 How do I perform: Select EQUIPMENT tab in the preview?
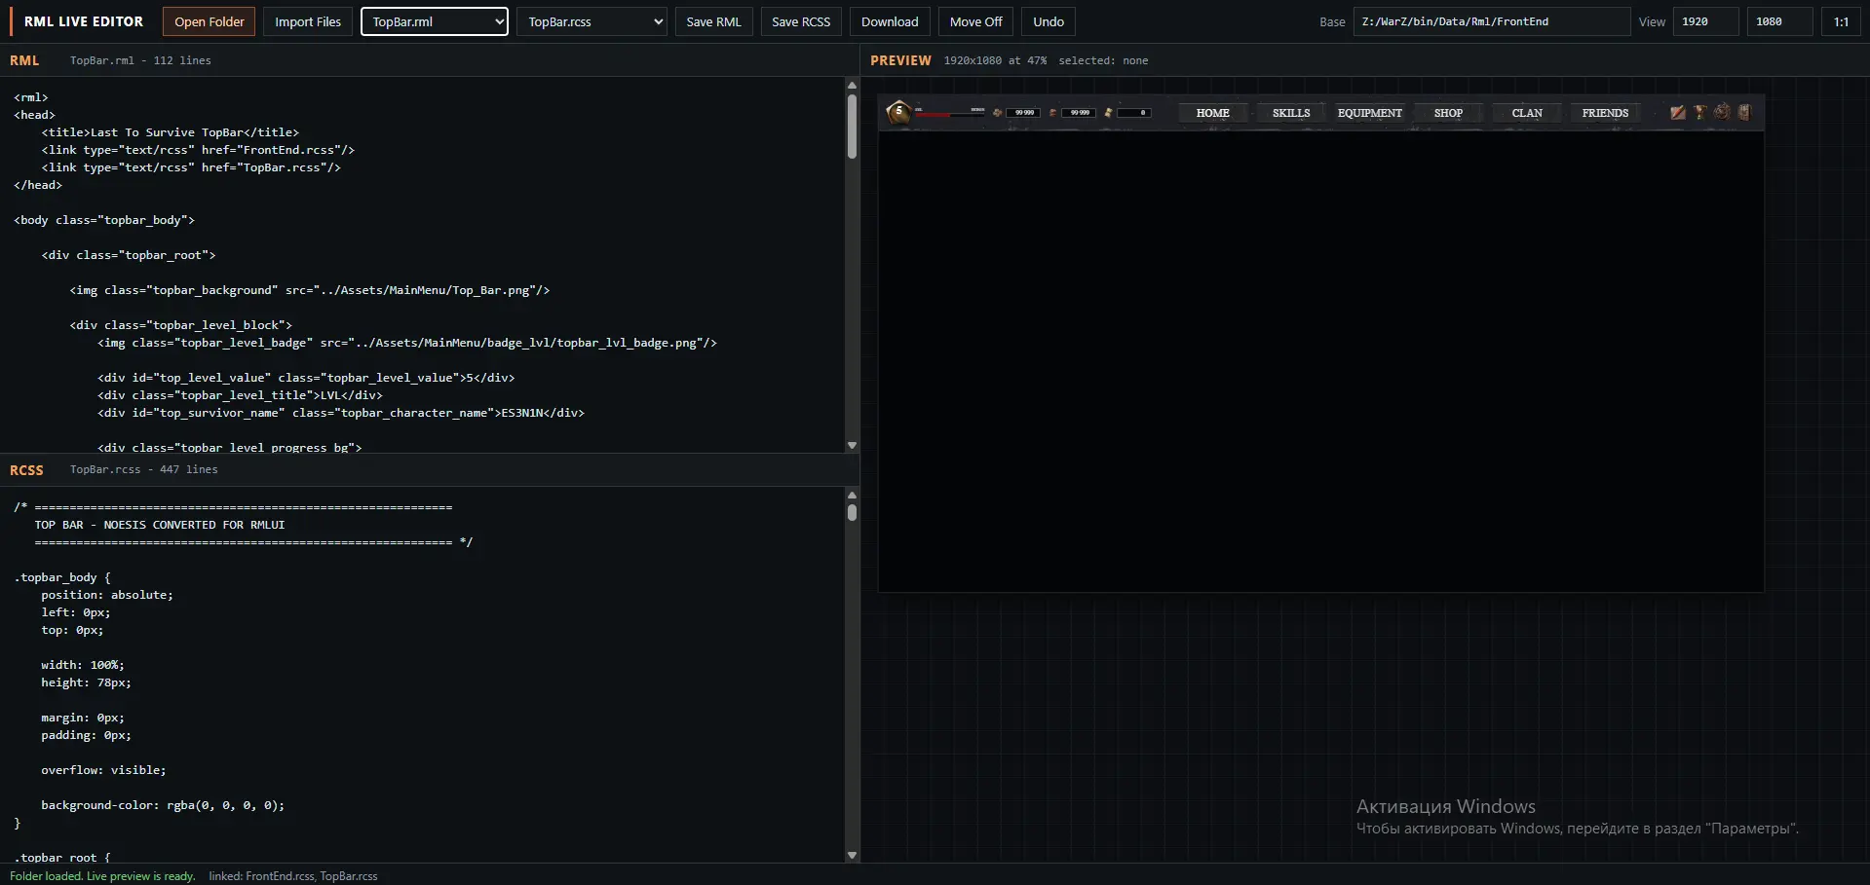point(1370,113)
